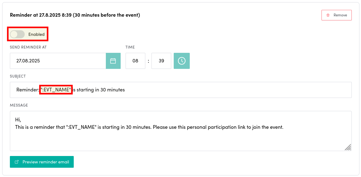
Task: Select the minute field showing 39
Action: pyautogui.click(x=161, y=61)
